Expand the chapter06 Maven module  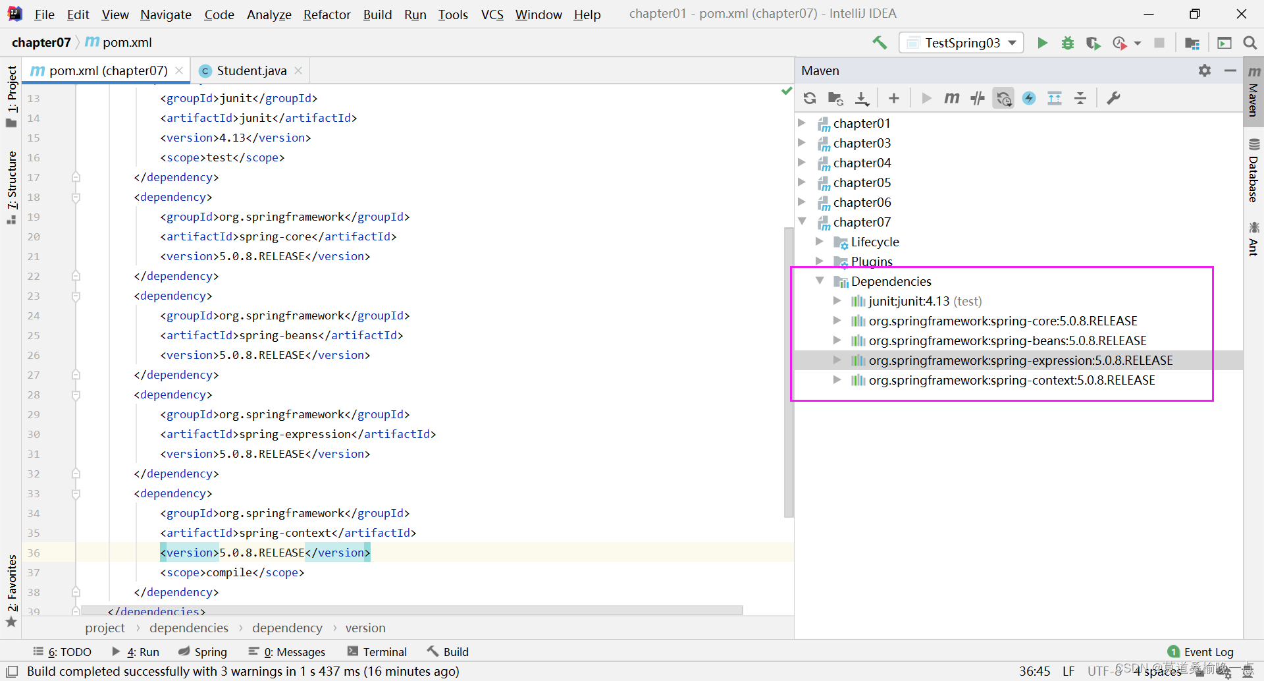click(x=802, y=202)
